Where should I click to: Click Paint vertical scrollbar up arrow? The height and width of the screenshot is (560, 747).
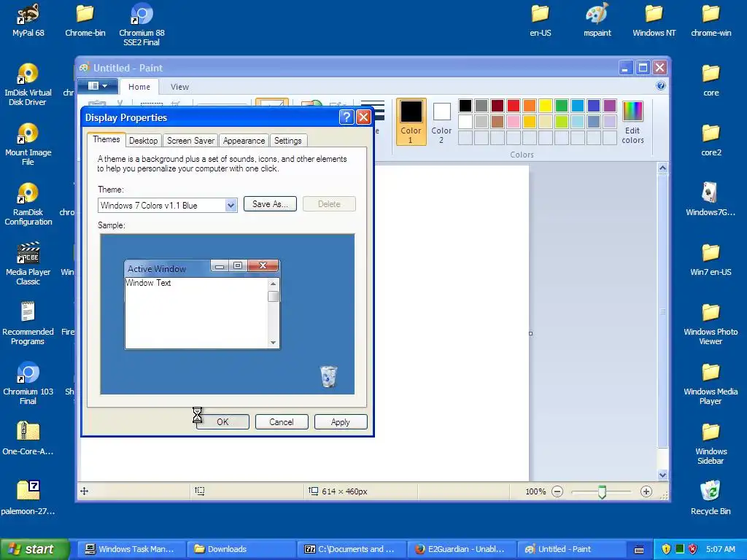pos(662,168)
